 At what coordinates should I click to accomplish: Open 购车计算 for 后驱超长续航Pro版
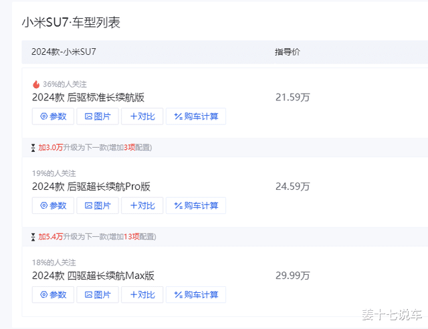click(x=196, y=205)
